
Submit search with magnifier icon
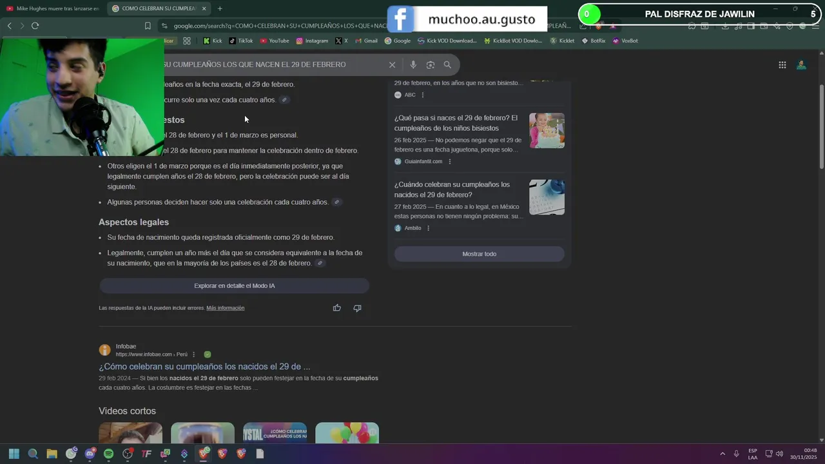(447, 64)
